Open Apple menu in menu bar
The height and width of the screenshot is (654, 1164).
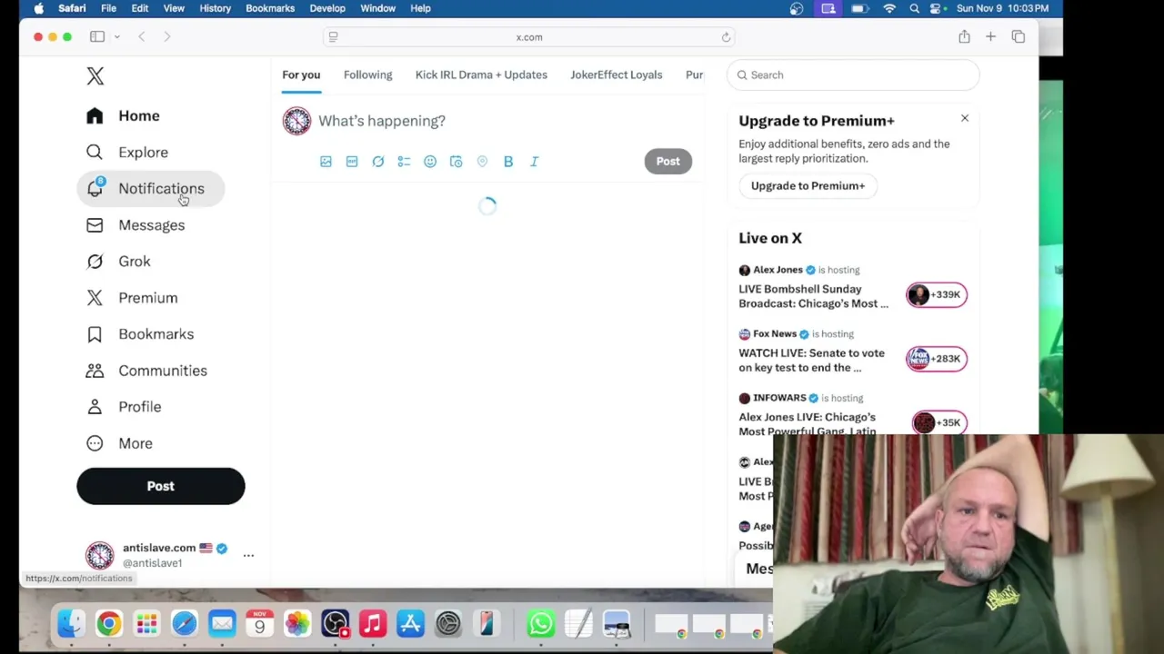click(38, 8)
